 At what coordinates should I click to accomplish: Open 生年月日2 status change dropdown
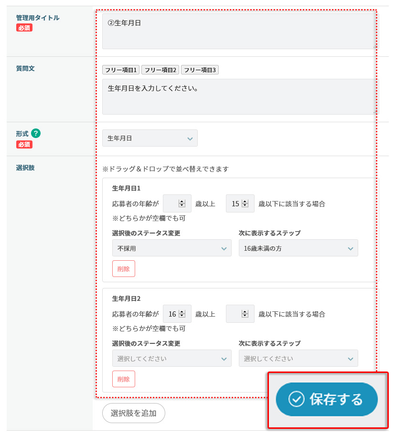click(171, 359)
